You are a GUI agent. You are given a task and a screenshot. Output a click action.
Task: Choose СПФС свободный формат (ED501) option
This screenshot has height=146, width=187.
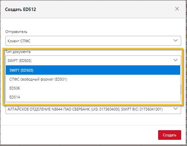(x=93, y=79)
